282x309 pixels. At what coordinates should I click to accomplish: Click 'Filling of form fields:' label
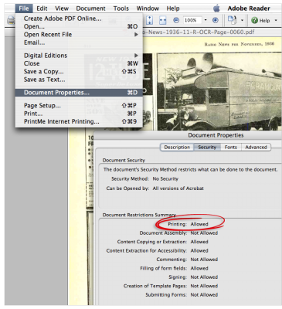tap(164, 268)
